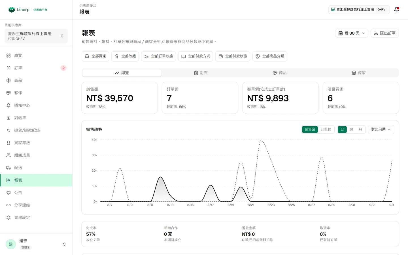Click the 公告 megaphone icon
The height and width of the screenshot is (255, 408).
click(x=8, y=193)
